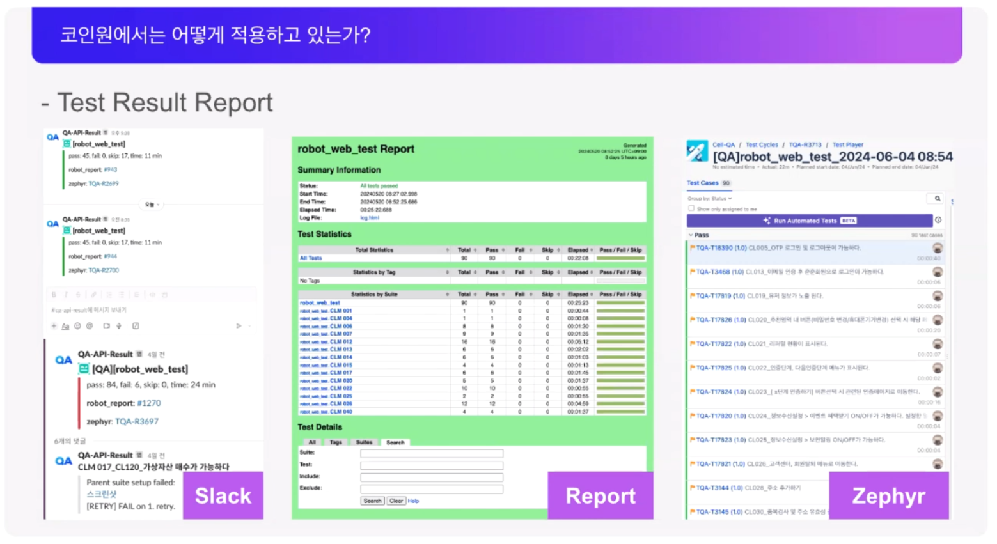This screenshot has width=997, height=544.
Task: Click the bulleted list icon in Slack composer
Action: (x=121, y=295)
